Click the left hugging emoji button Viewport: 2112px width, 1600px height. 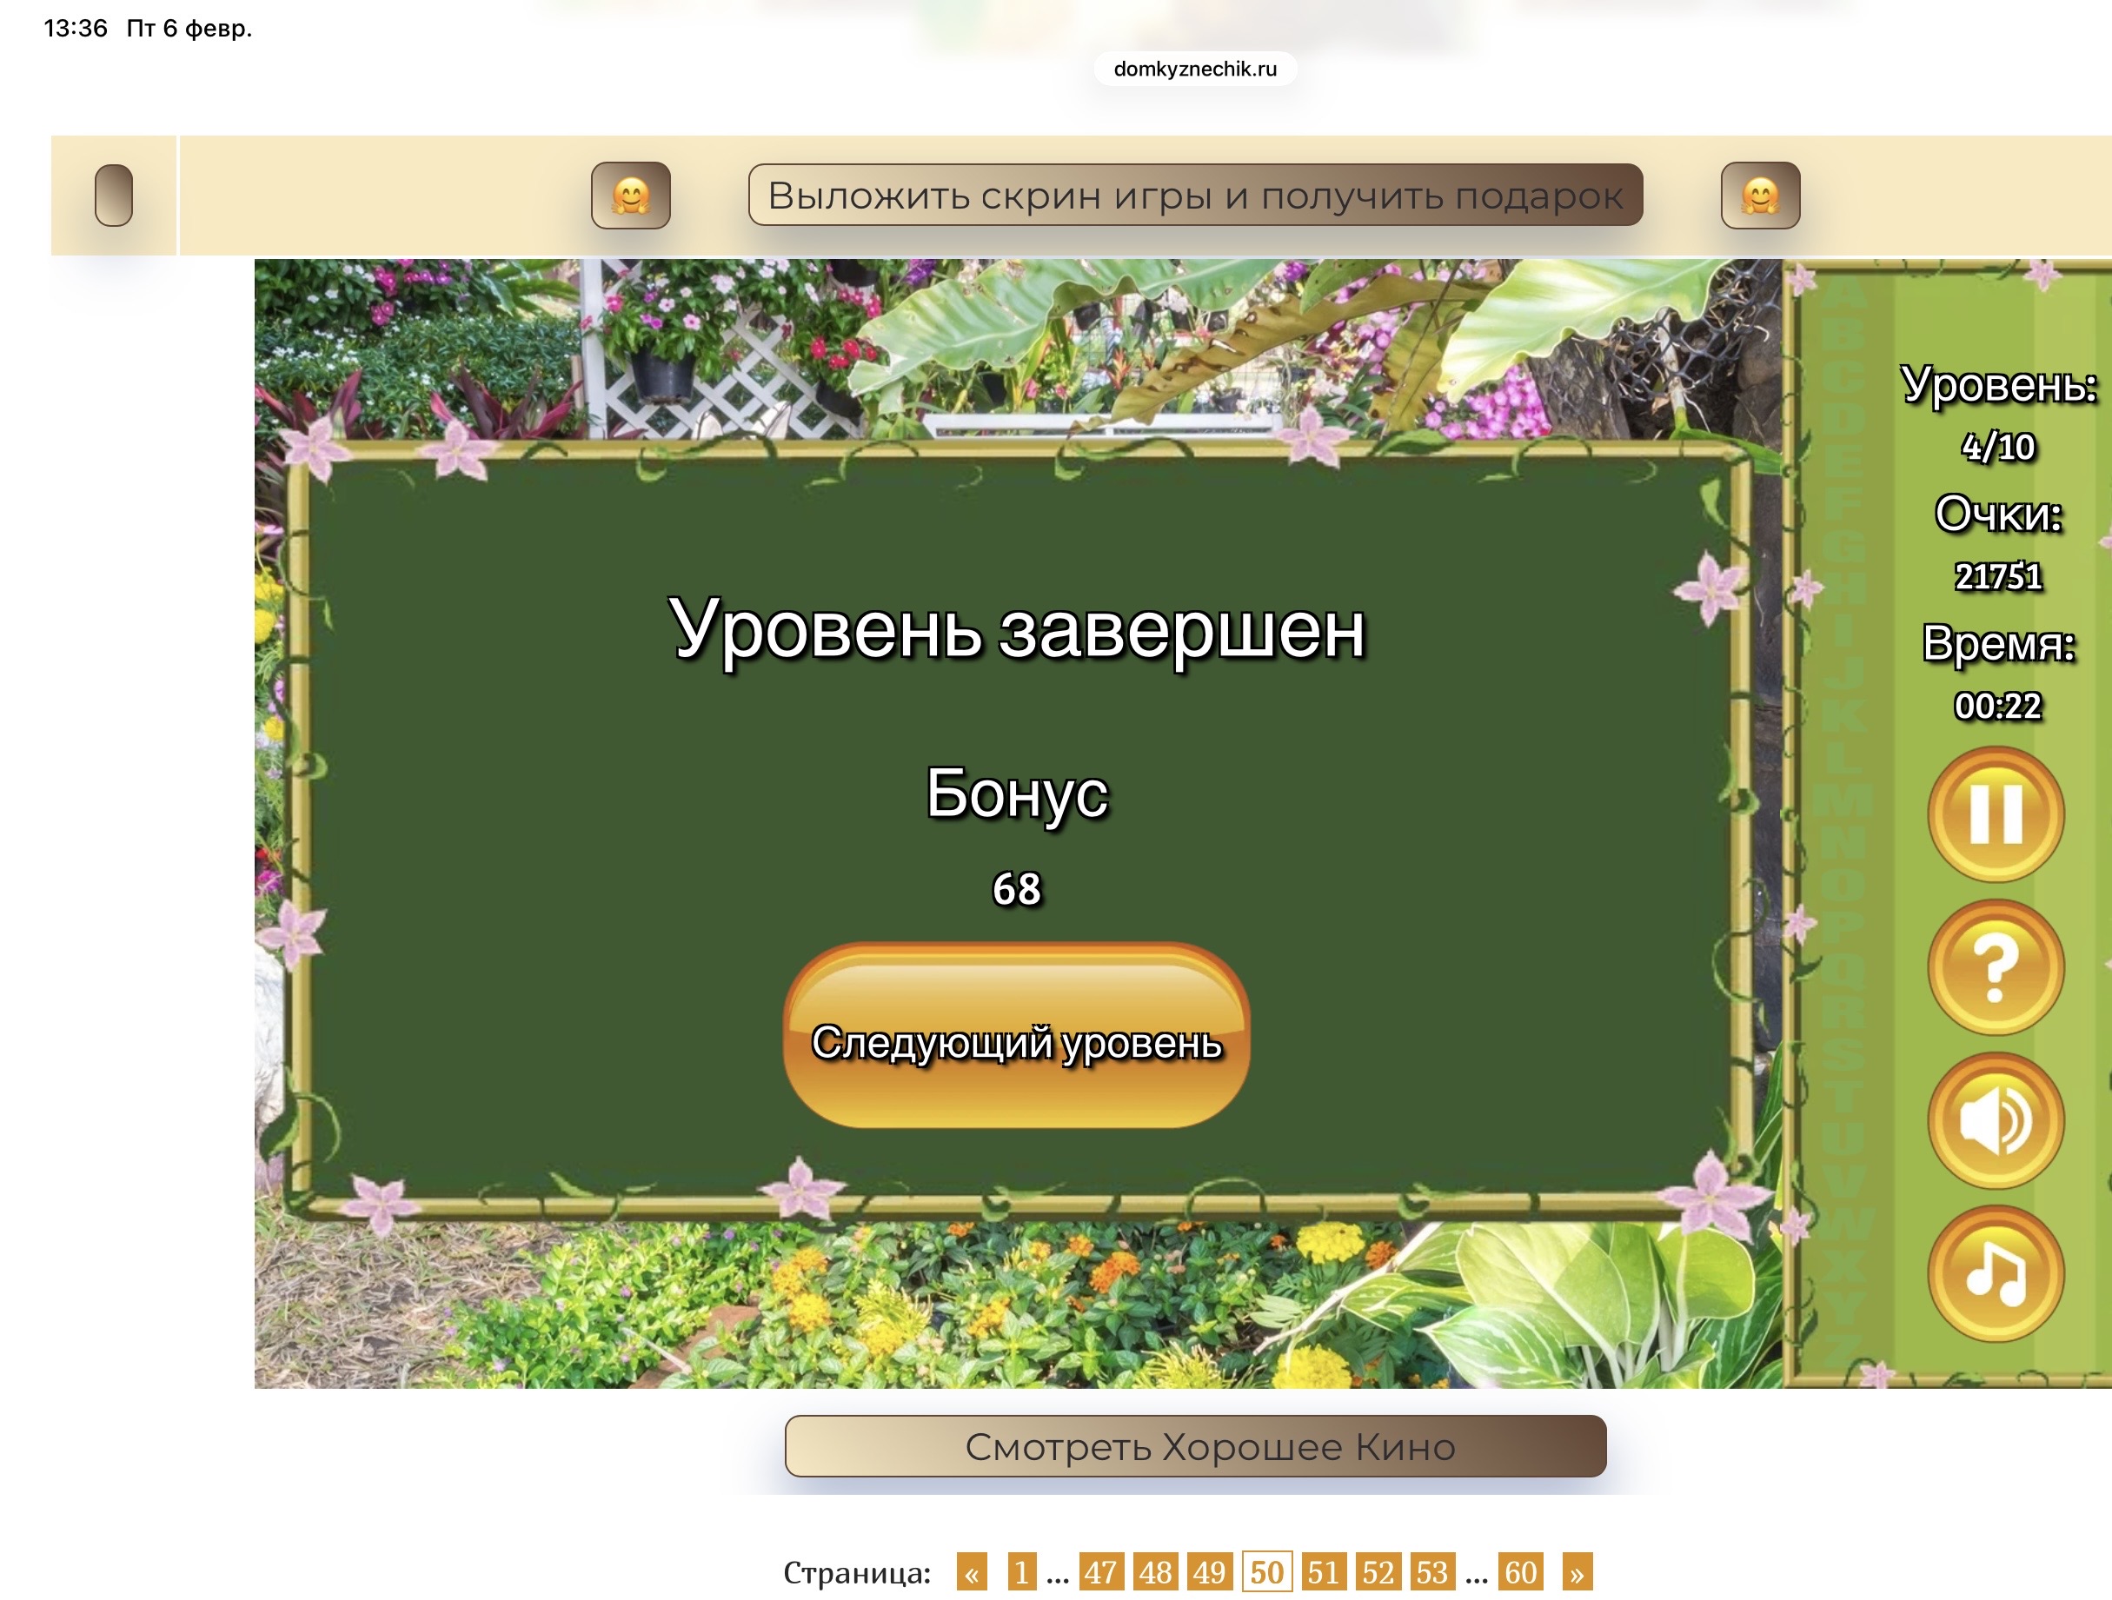tap(630, 196)
